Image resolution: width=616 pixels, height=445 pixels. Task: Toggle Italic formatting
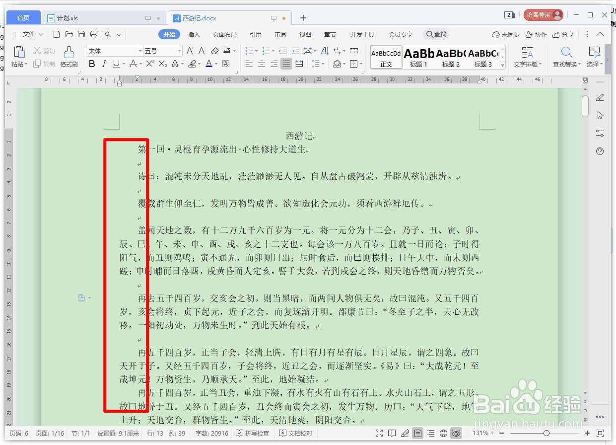point(104,64)
